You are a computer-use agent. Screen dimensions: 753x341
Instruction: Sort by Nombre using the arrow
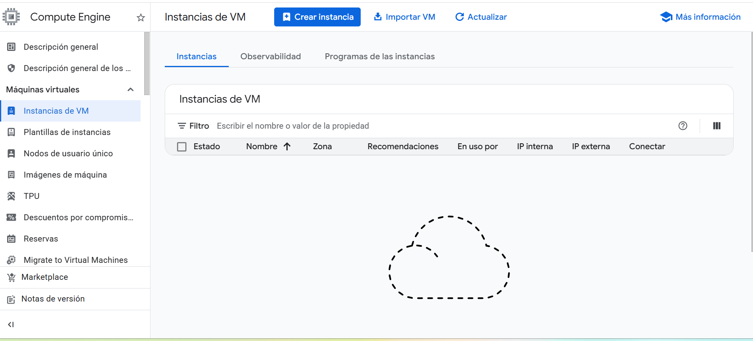[x=287, y=146]
